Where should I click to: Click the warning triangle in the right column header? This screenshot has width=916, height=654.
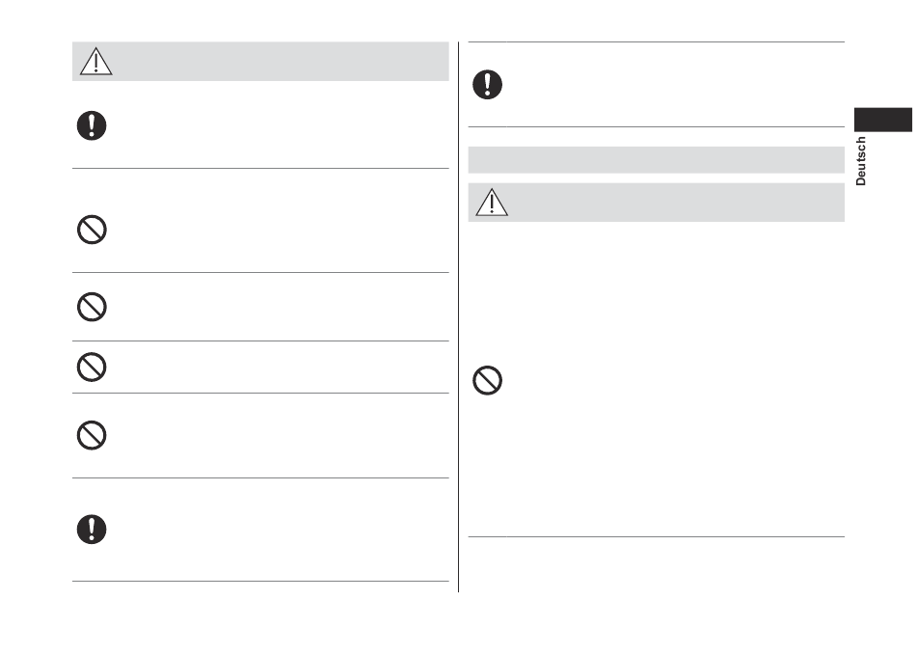pyautogui.click(x=492, y=203)
